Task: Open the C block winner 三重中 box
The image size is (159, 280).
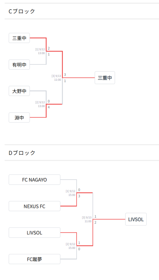Action: [105, 78]
